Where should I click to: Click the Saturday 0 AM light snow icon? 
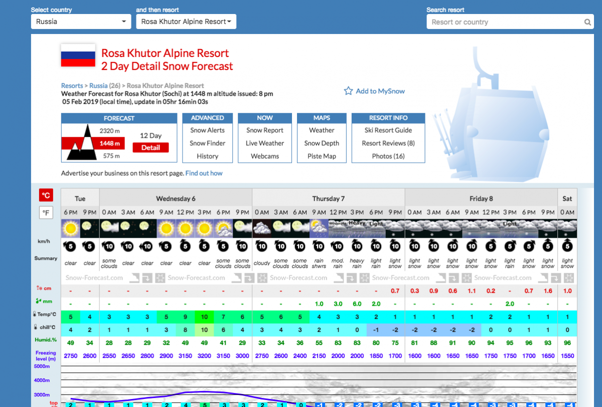coord(567,228)
